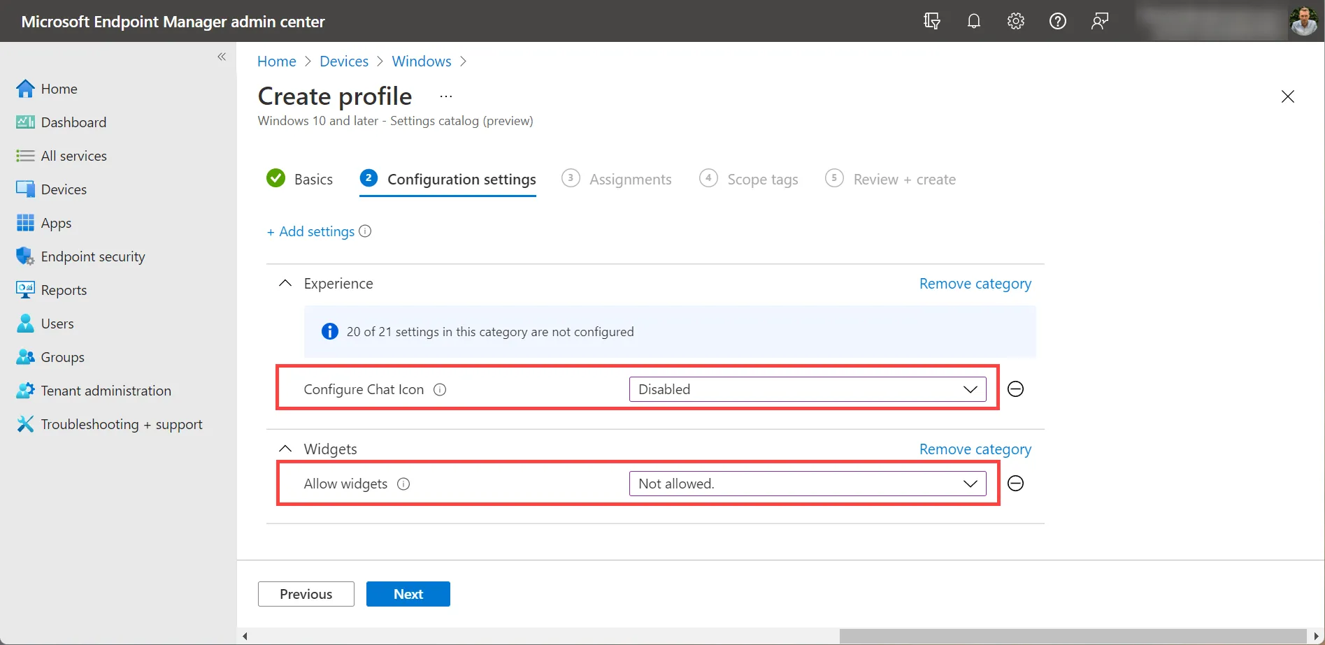This screenshot has width=1325, height=645.
Task: Click the Microsoft Endpoint Manager admin center title
Action: coord(173,22)
